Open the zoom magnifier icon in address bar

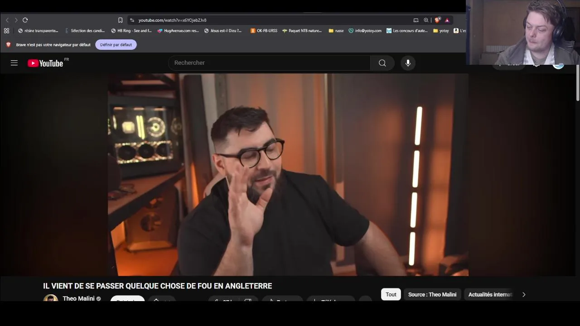tap(426, 20)
